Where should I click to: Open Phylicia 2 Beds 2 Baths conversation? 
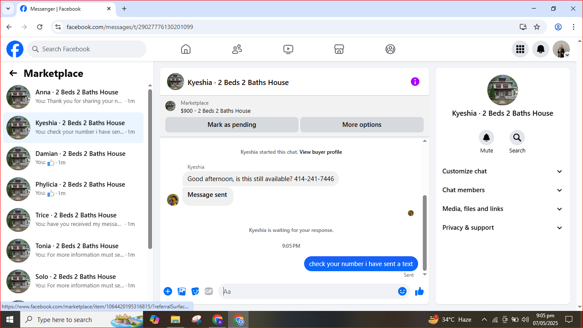coord(73,189)
